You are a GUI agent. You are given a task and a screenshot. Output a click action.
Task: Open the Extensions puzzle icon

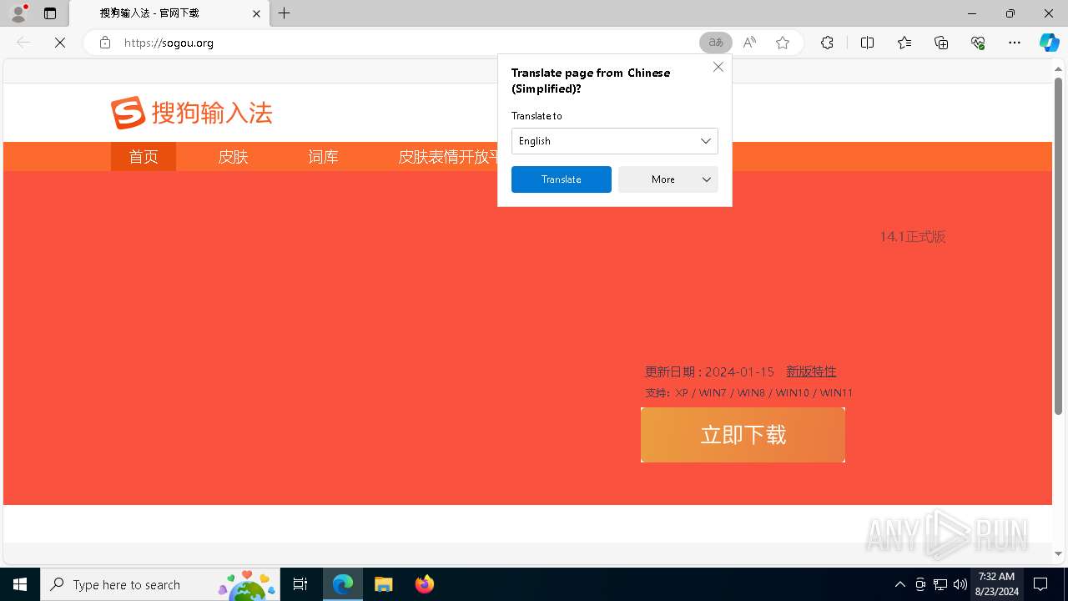pyautogui.click(x=827, y=43)
